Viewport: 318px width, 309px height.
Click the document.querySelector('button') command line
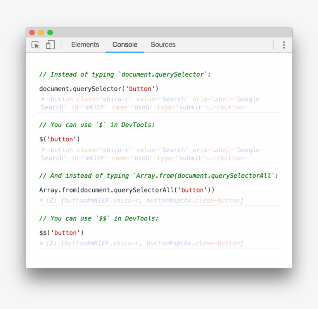pos(99,89)
